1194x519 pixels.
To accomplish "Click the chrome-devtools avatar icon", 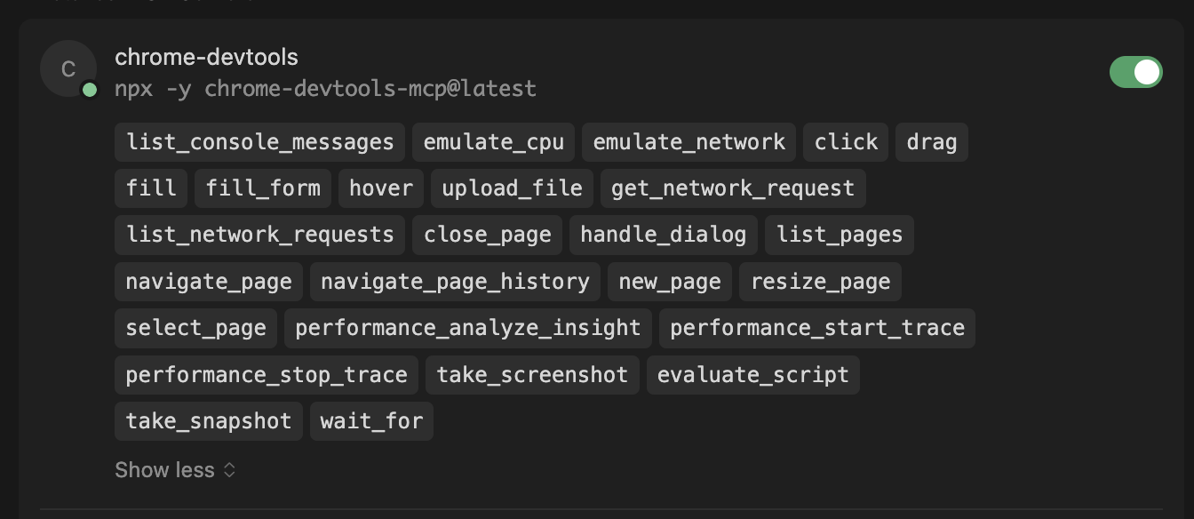I will [68, 69].
